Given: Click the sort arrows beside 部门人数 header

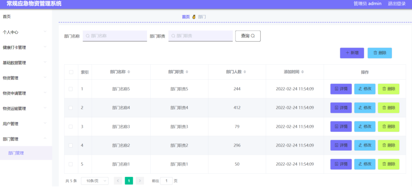Looking at the screenshot, I should coord(245,72).
